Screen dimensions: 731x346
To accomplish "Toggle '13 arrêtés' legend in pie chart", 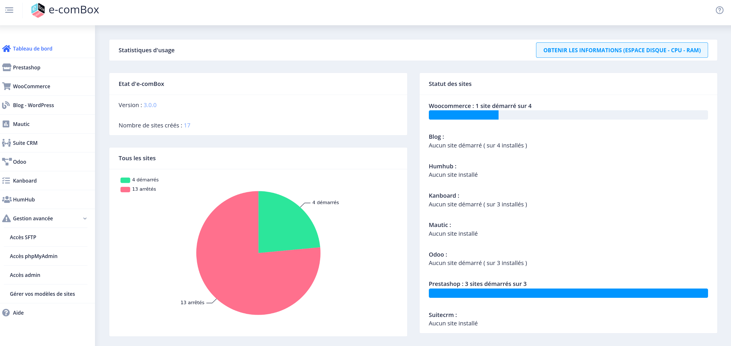I will coord(138,189).
